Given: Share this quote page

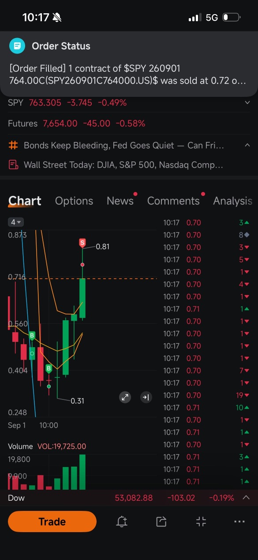Looking at the screenshot, I should (161, 522).
